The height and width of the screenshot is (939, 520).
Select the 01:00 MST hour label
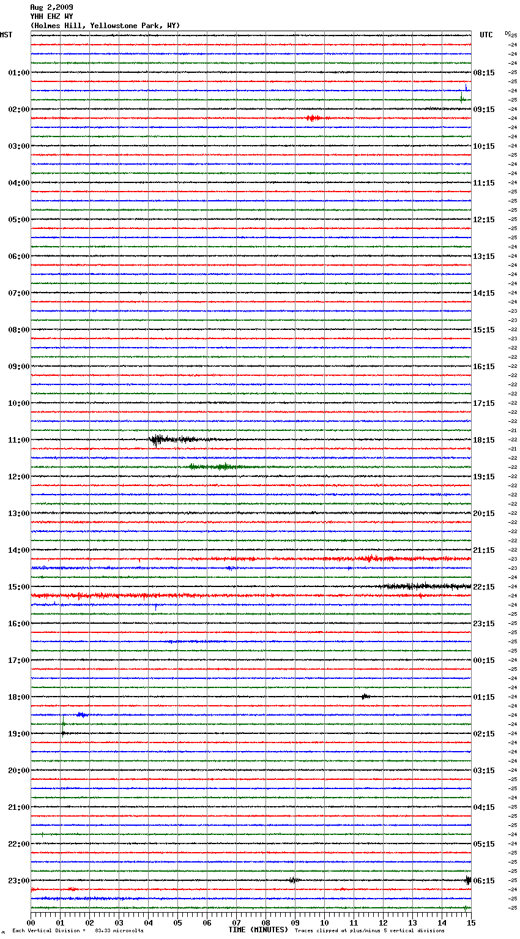(x=19, y=73)
